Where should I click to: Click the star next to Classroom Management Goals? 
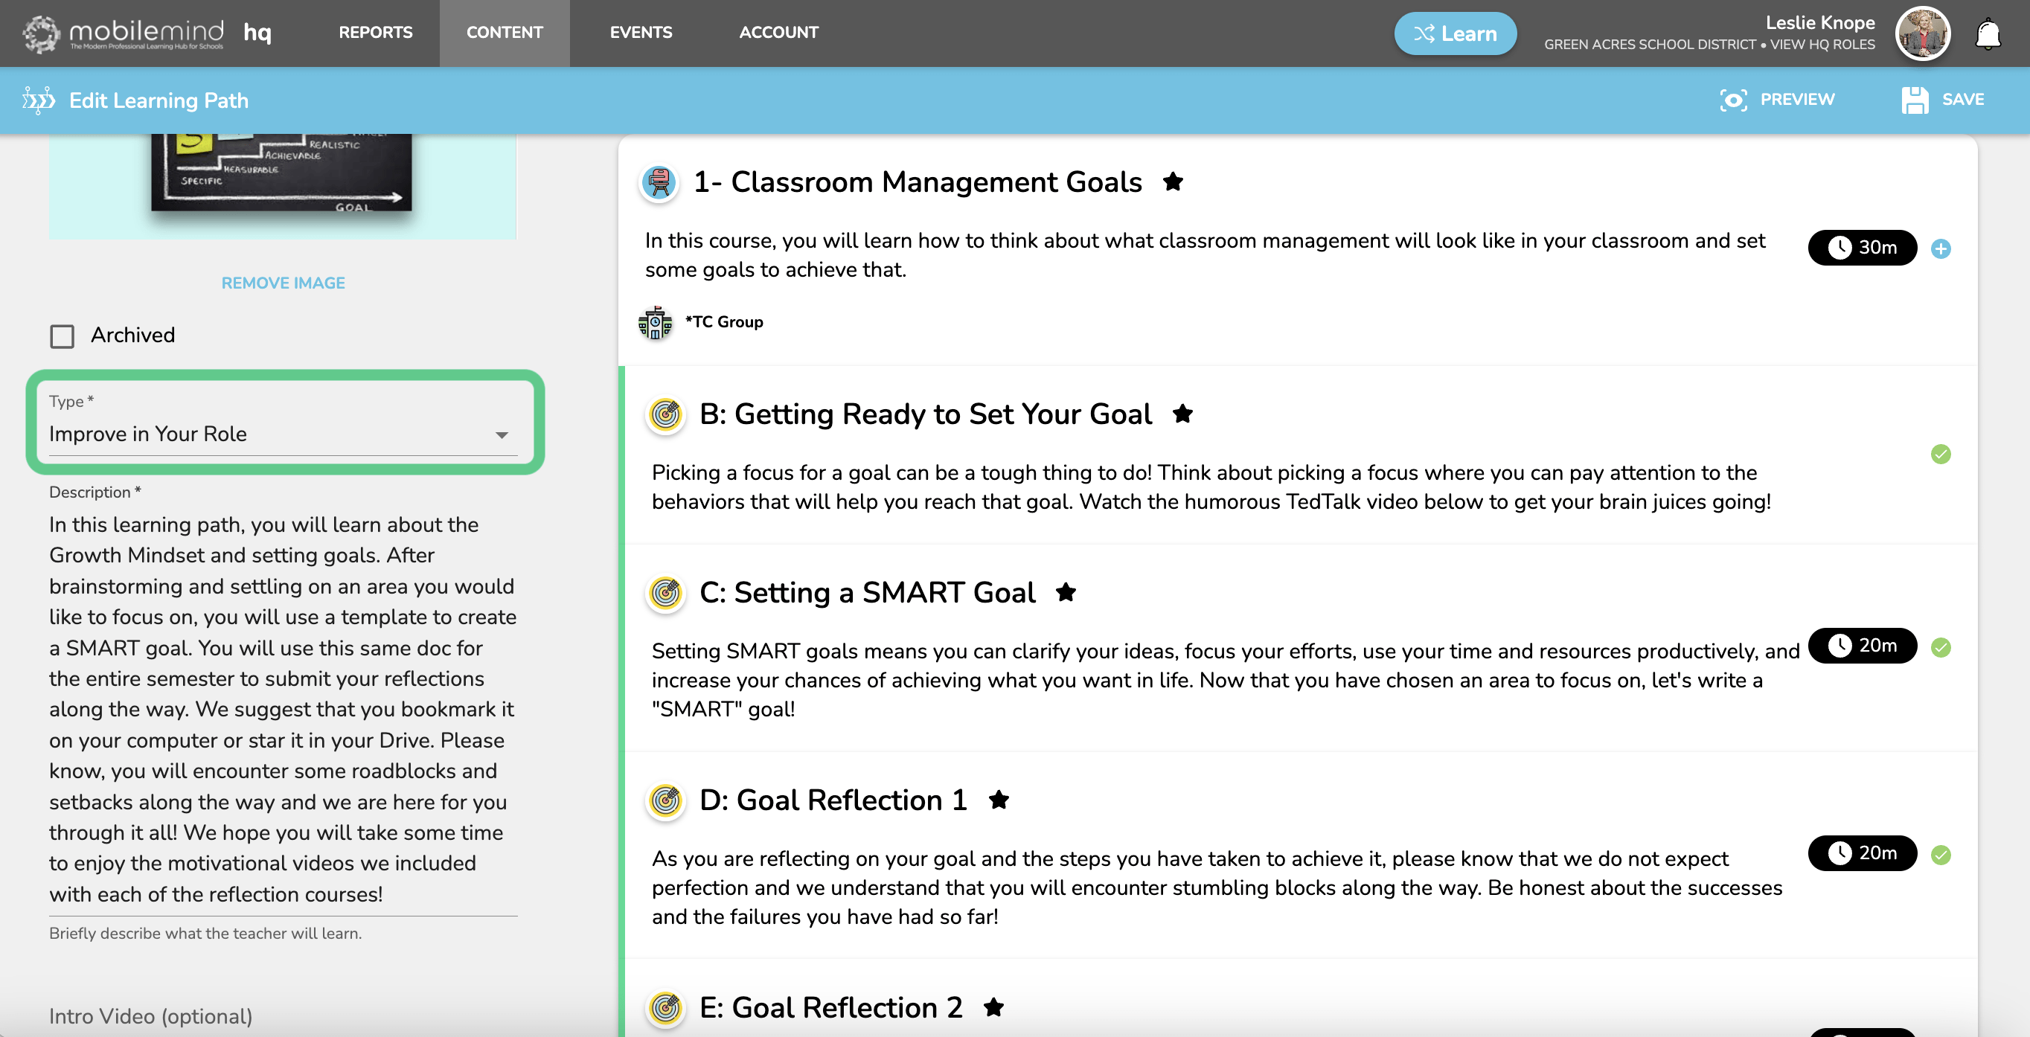point(1173,182)
